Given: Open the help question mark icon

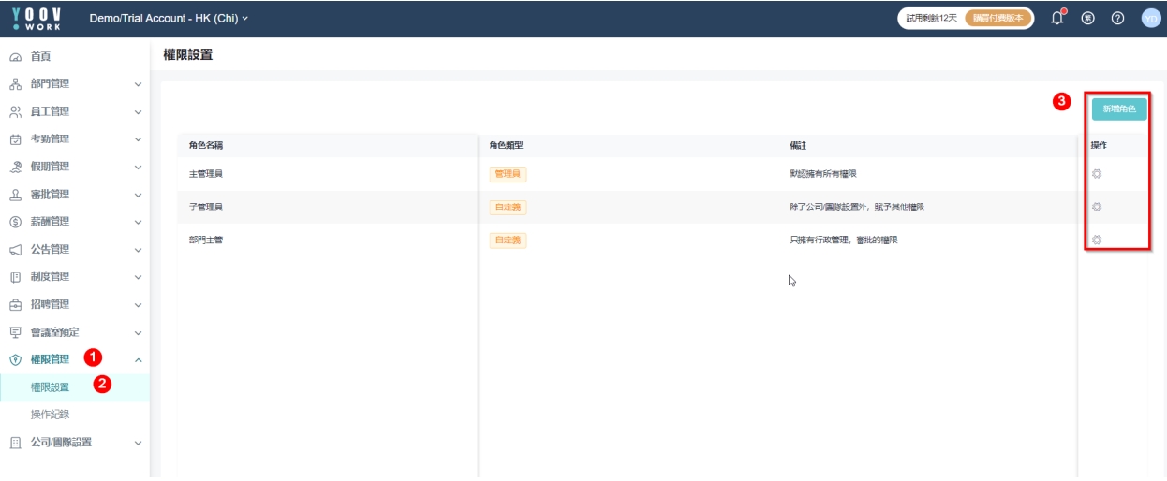Looking at the screenshot, I should point(1117,19).
